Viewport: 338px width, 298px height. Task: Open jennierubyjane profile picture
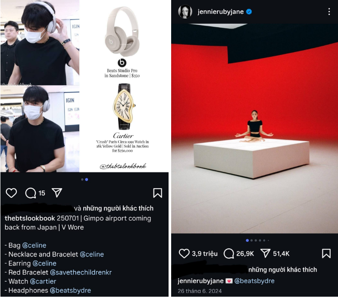pos(185,12)
